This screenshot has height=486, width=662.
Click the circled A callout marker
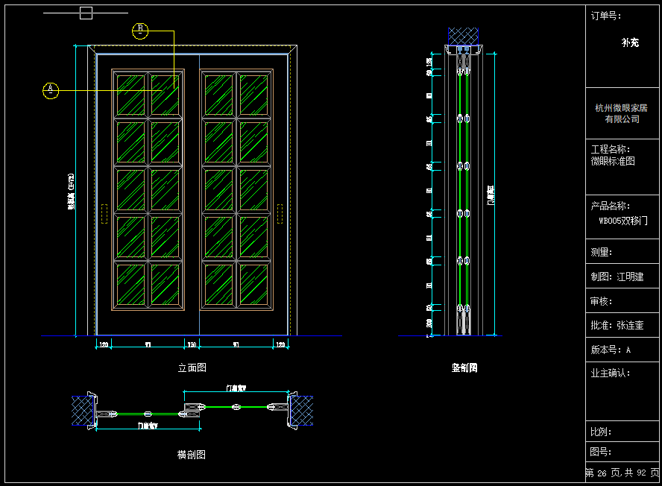50,90
